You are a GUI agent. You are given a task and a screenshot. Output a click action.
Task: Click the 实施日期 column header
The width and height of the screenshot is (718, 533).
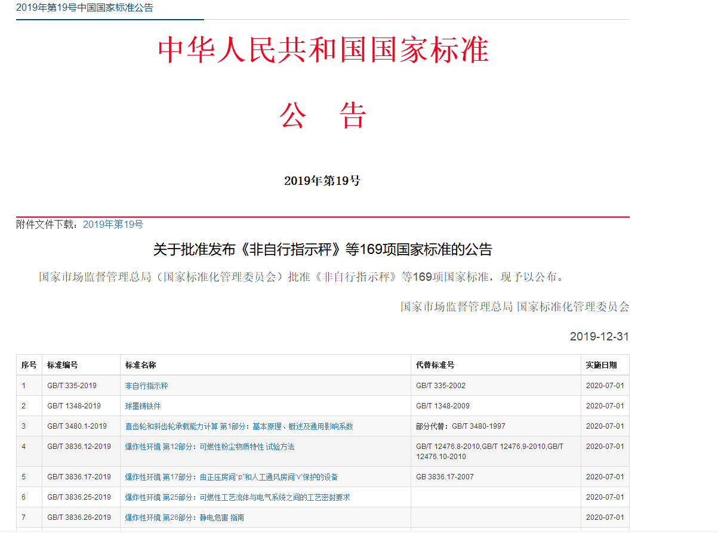(x=601, y=365)
